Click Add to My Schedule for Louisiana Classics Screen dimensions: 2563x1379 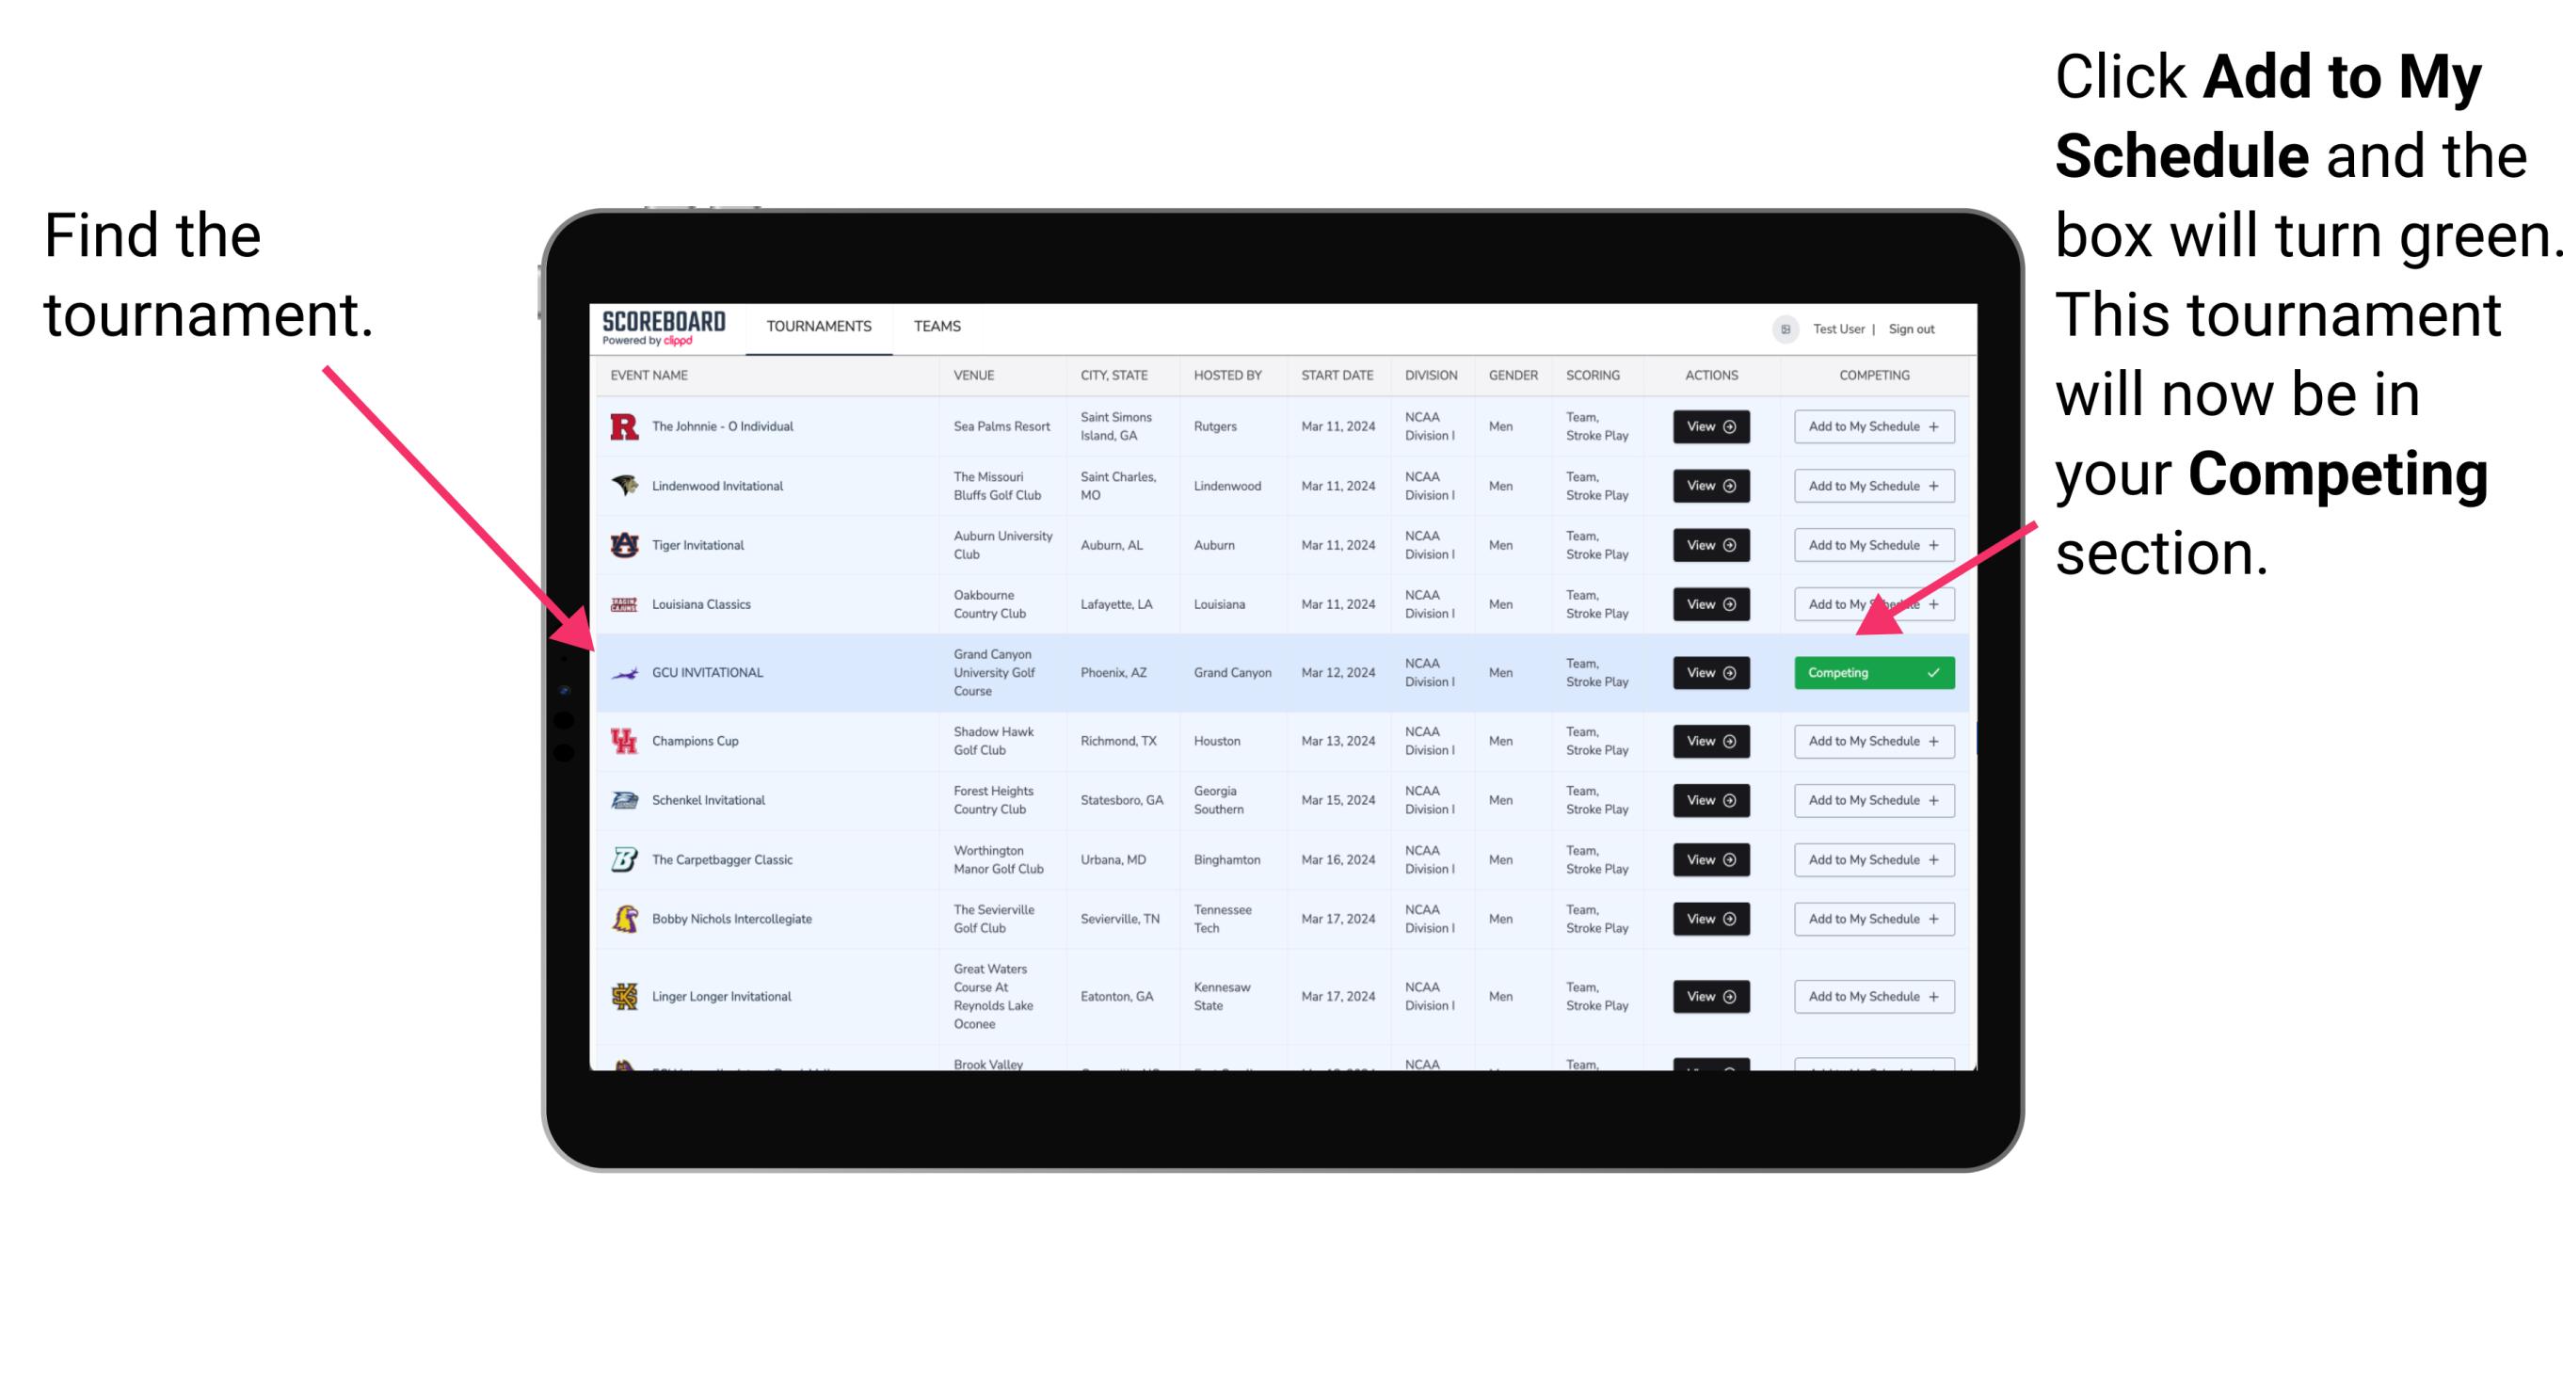[x=1870, y=604]
